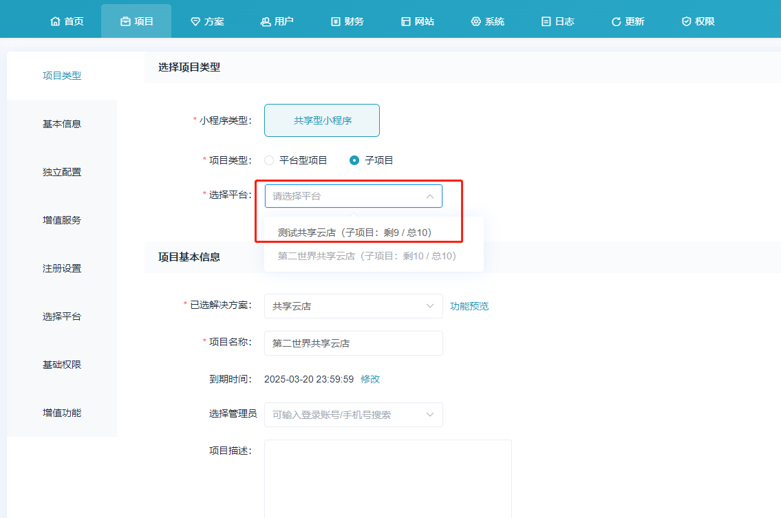The image size is (781, 518).
Task: Click the briefcase icon for 项目
Action: 125,21
